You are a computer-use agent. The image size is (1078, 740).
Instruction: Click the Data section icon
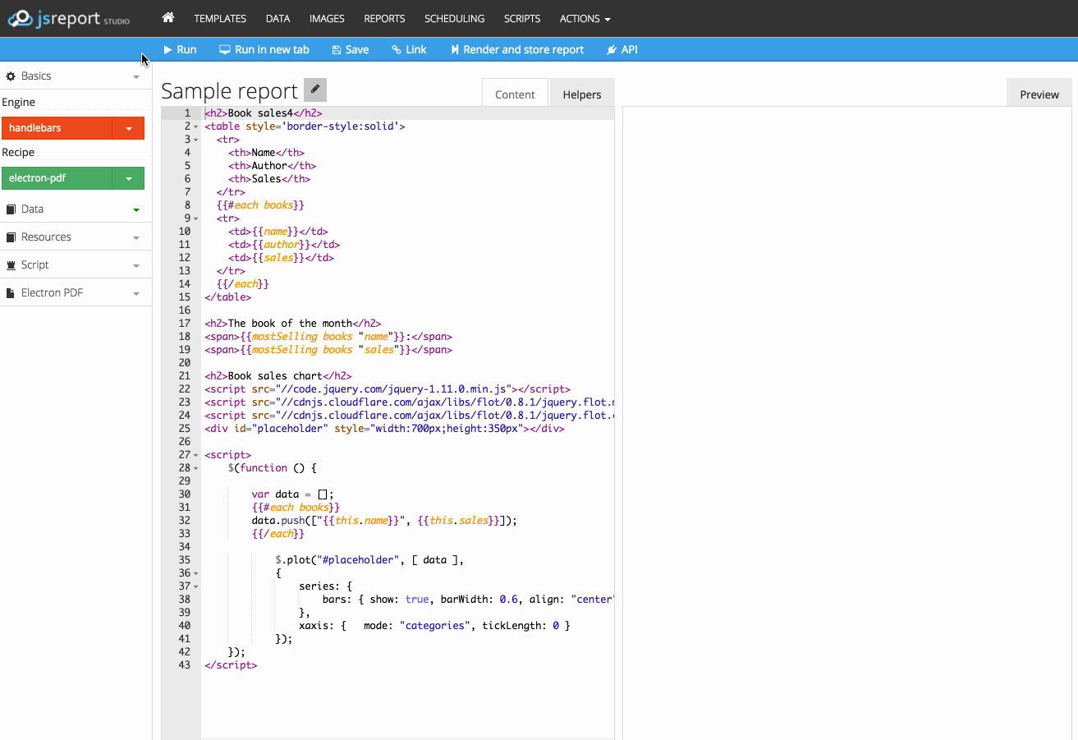pos(11,209)
